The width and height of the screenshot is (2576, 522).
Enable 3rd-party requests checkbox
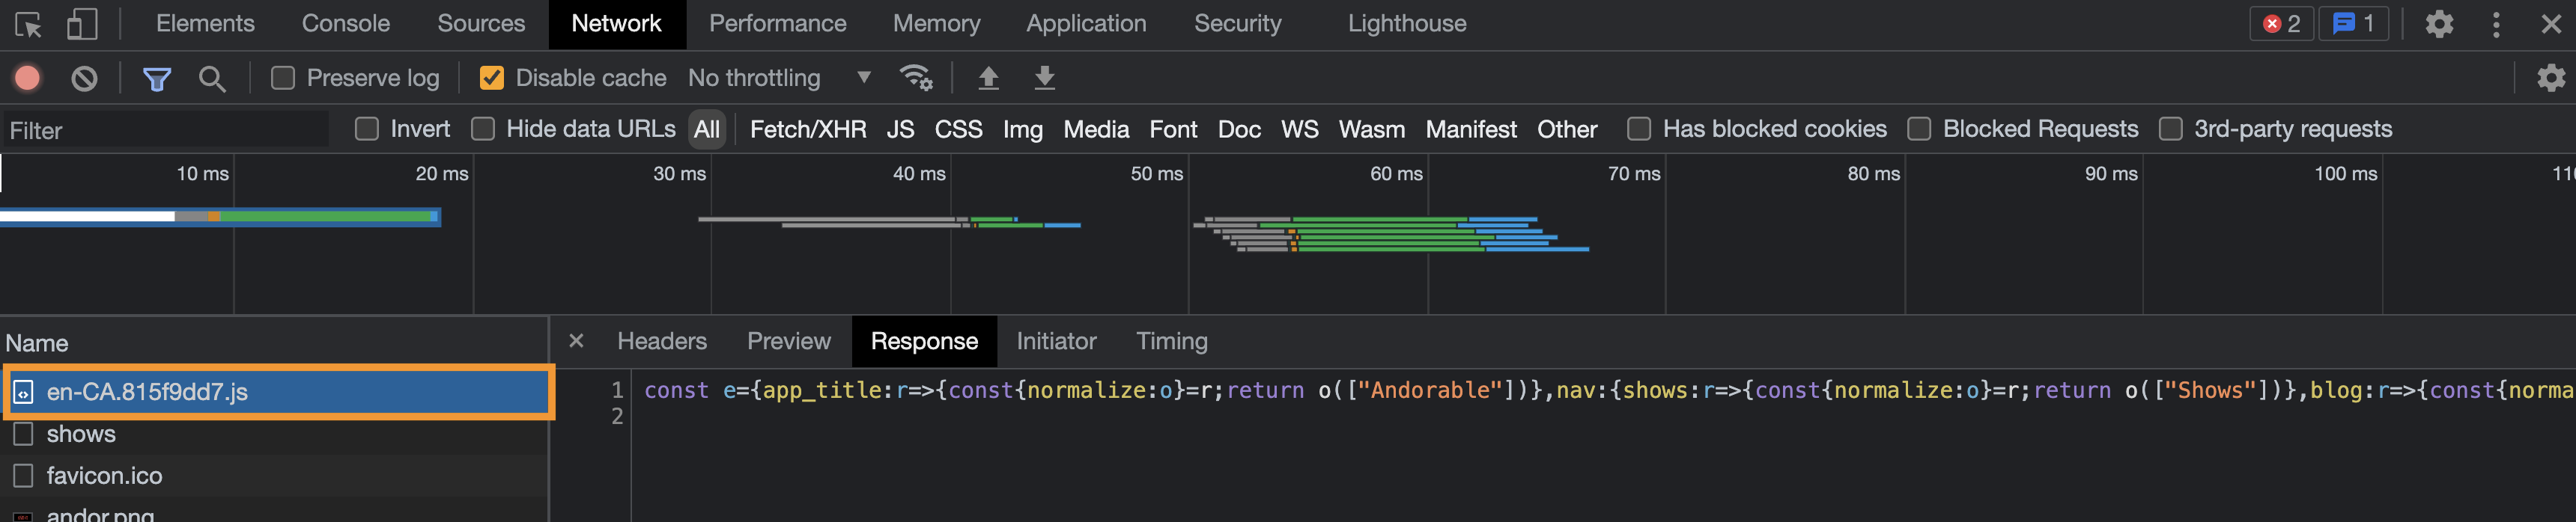[2170, 129]
